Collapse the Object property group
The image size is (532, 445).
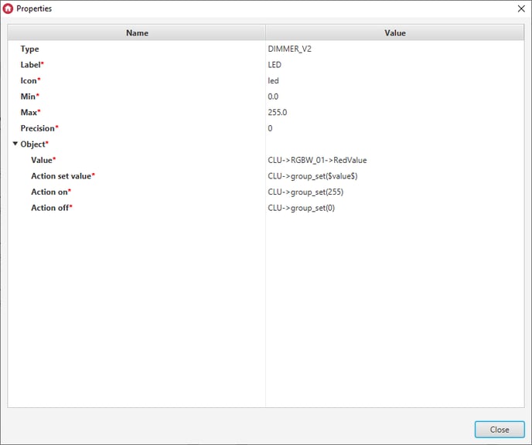[x=15, y=144]
